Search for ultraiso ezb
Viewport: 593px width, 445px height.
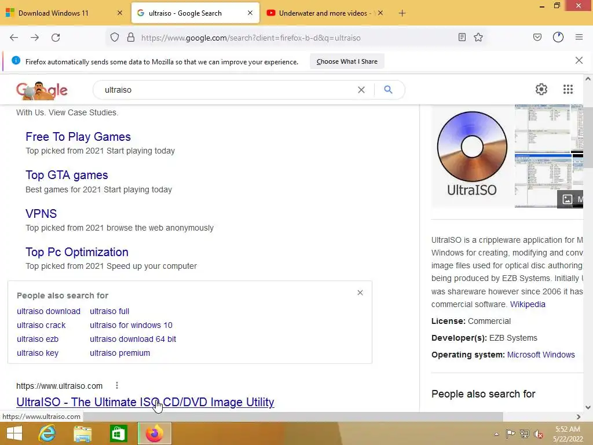(x=38, y=339)
